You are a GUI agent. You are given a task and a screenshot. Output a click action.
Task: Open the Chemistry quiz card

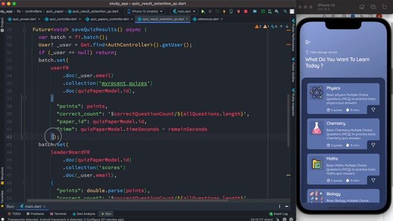coord(343,134)
